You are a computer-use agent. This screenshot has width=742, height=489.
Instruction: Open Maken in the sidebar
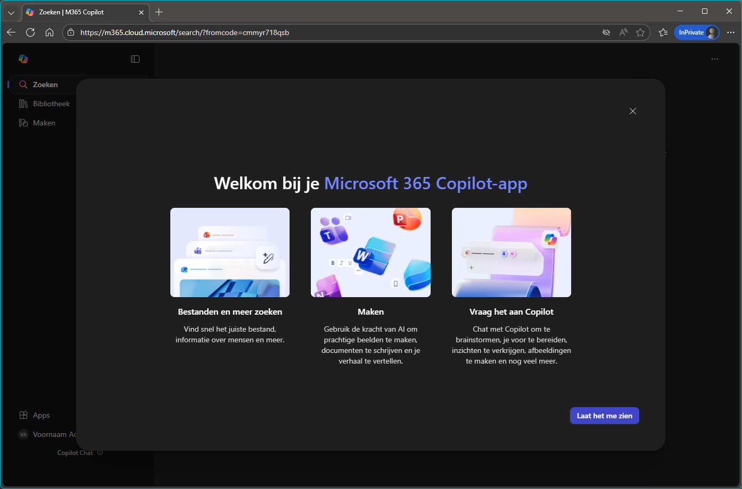point(37,123)
